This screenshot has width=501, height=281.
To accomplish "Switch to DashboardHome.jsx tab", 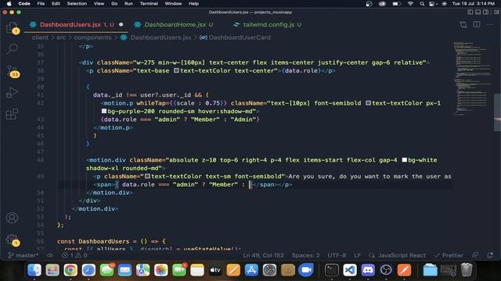I will tap(175, 24).
